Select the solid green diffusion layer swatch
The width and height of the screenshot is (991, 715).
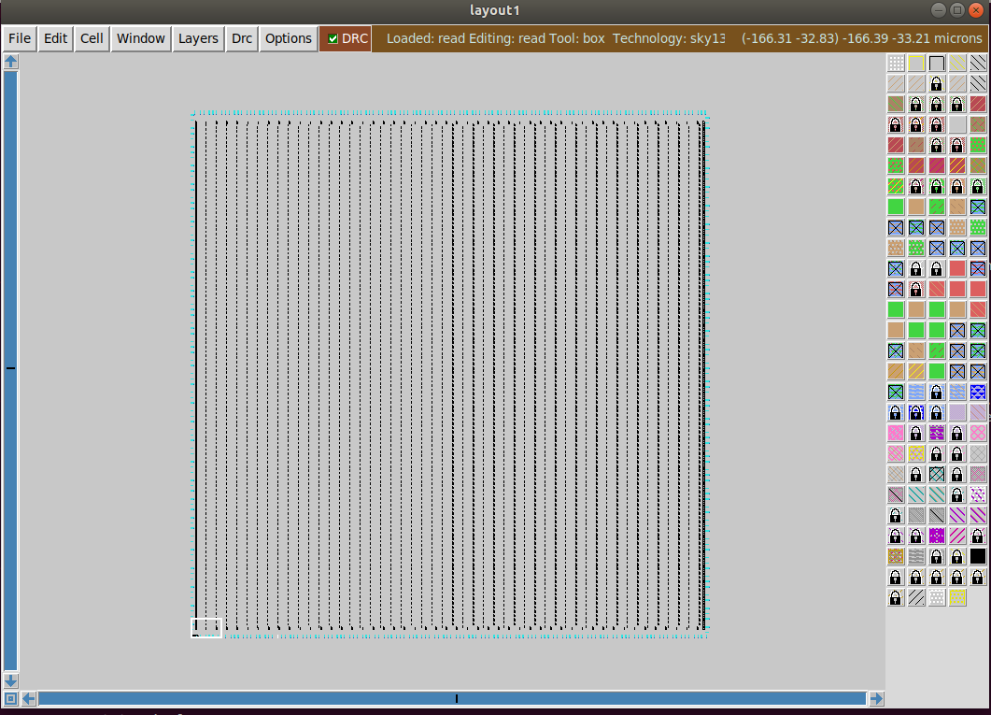point(896,207)
